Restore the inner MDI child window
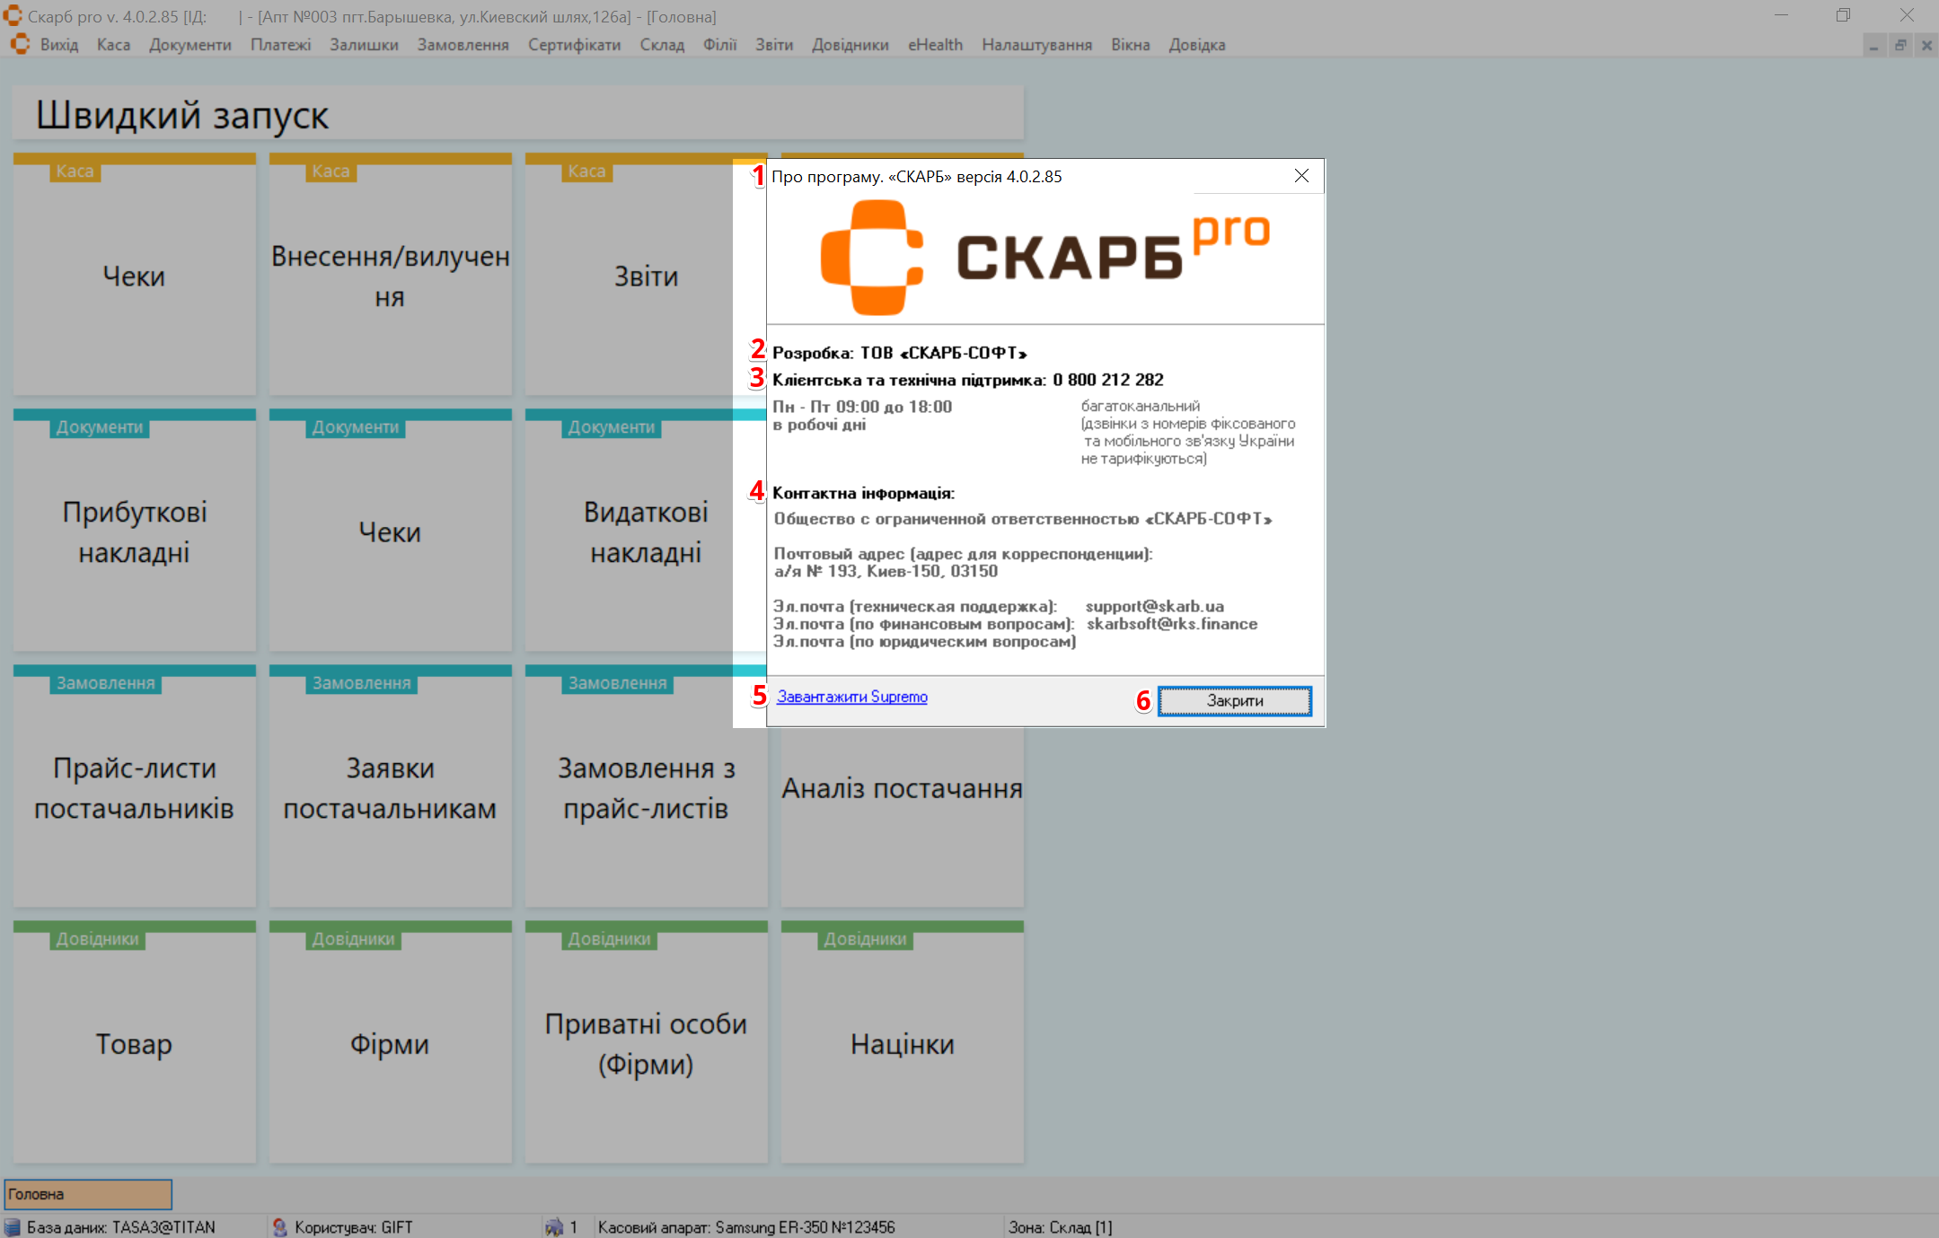1939x1238 pixels. pos(1900,46)
